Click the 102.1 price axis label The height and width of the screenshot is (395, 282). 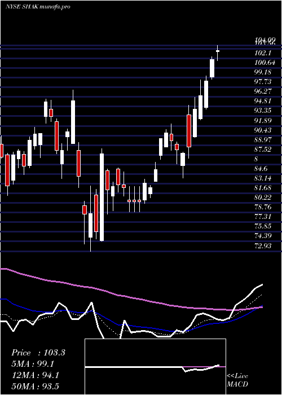click(263, 53)
